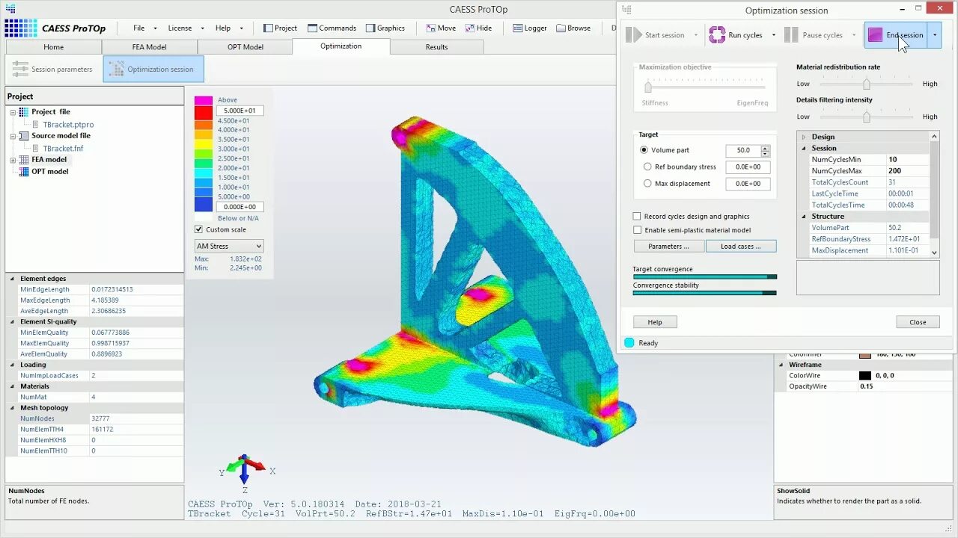
Task: Open Session parameters
Action: click(x=52, y=69)
